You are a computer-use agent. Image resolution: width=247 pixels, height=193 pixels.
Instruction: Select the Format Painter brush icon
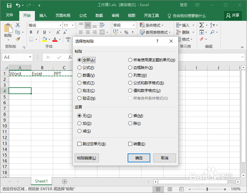tap(18, 39)
